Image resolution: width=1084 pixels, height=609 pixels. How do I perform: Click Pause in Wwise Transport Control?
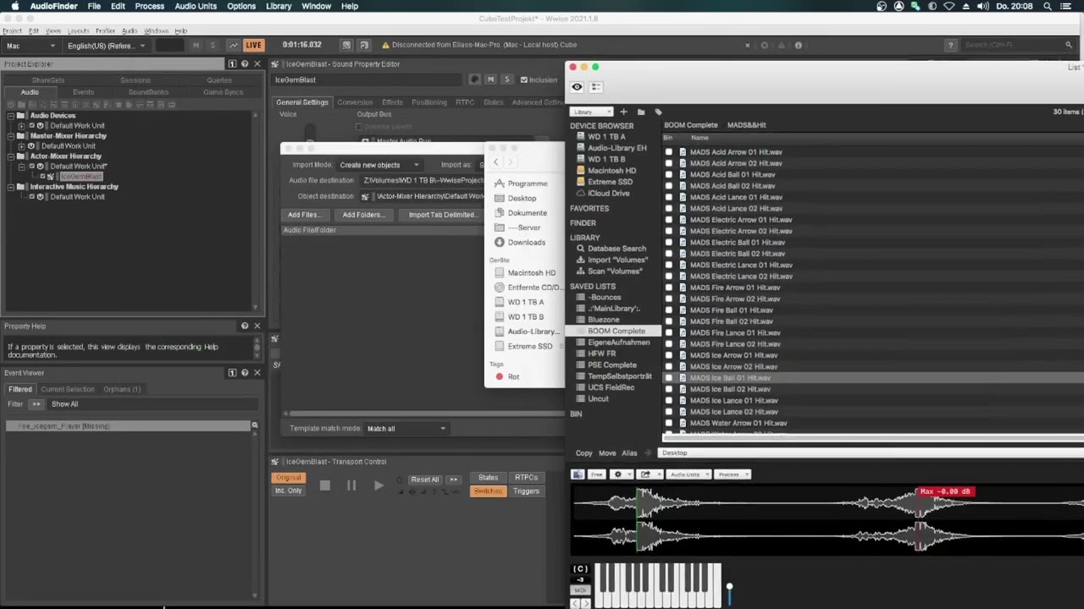(x=351, y=486)
